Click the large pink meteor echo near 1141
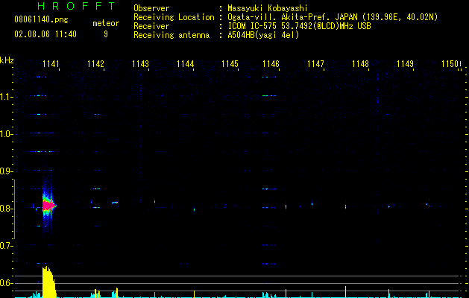This screenshot has width=469, height=298. pyautogui.click(x=48, y=205)
